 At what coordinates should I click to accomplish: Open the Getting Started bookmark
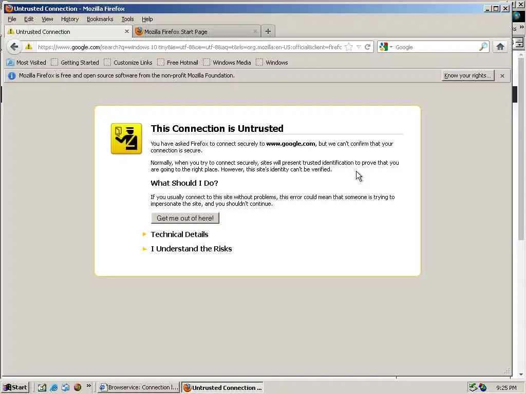pos(75,62)
